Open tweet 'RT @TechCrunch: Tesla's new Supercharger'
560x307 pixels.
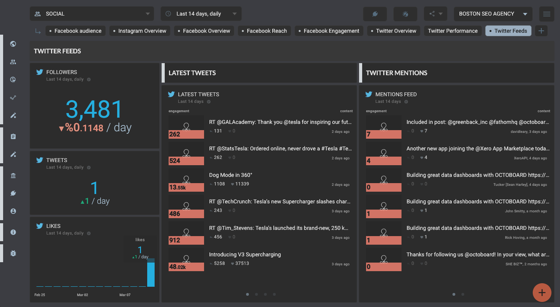pos(280,201)
